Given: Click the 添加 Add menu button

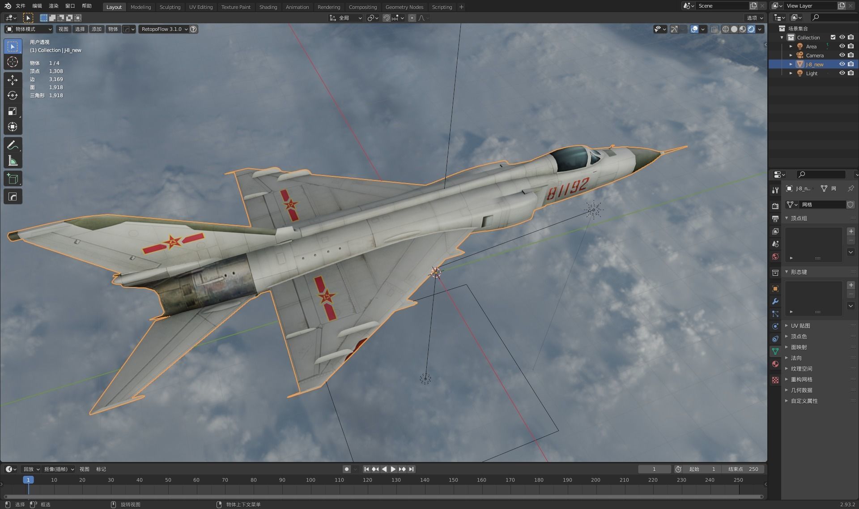Looking at the screenshot, I should point(97,29).
